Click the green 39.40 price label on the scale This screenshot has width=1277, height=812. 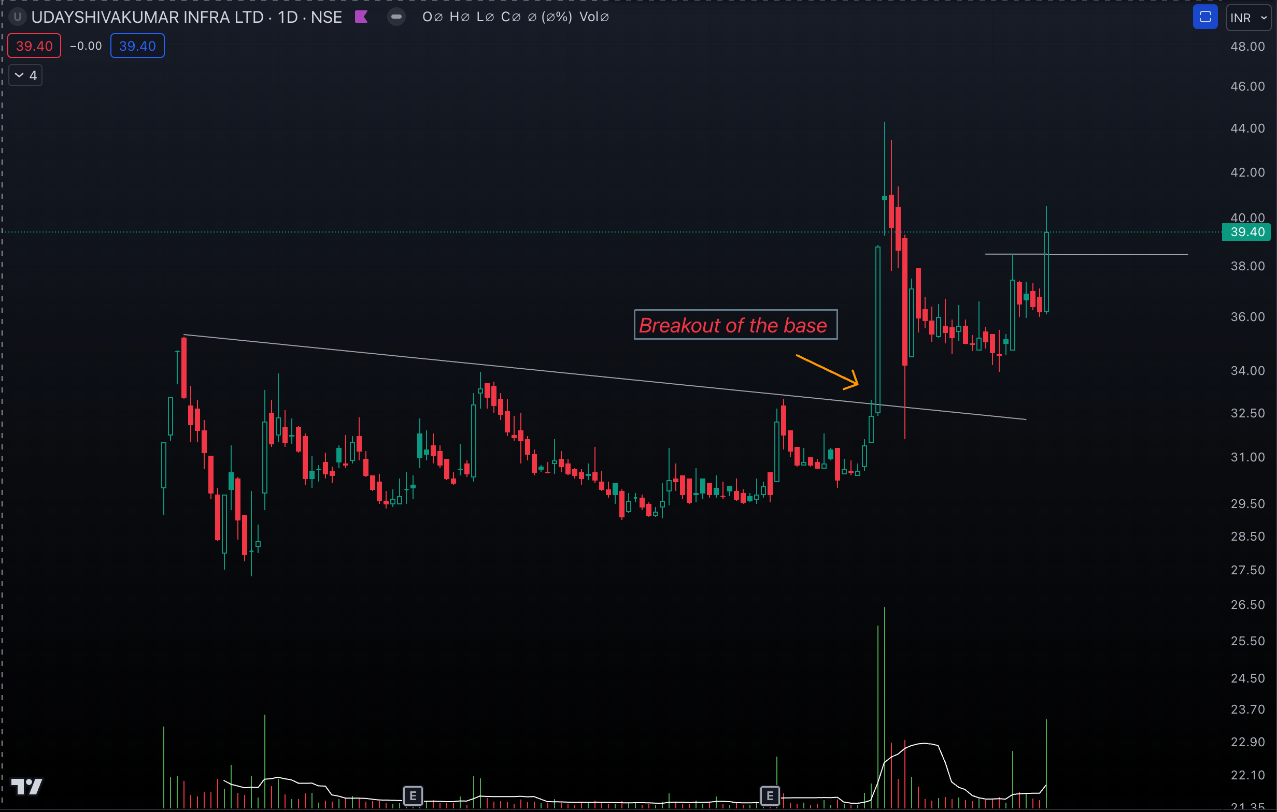(x=1246, y=232)
